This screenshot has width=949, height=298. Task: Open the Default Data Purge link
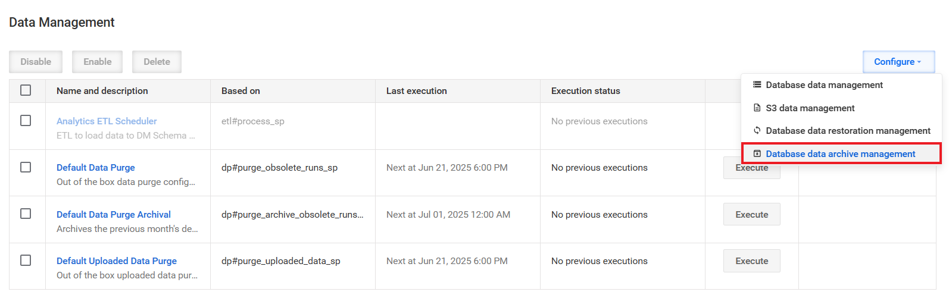96,168
